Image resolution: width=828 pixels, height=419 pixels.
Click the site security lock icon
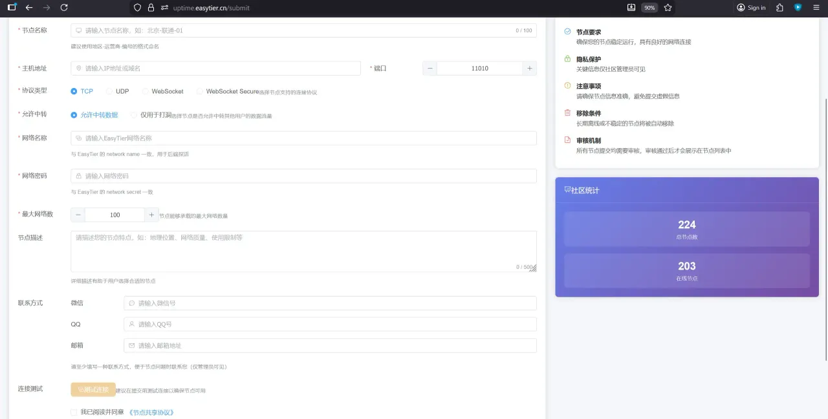pos(151,8)
